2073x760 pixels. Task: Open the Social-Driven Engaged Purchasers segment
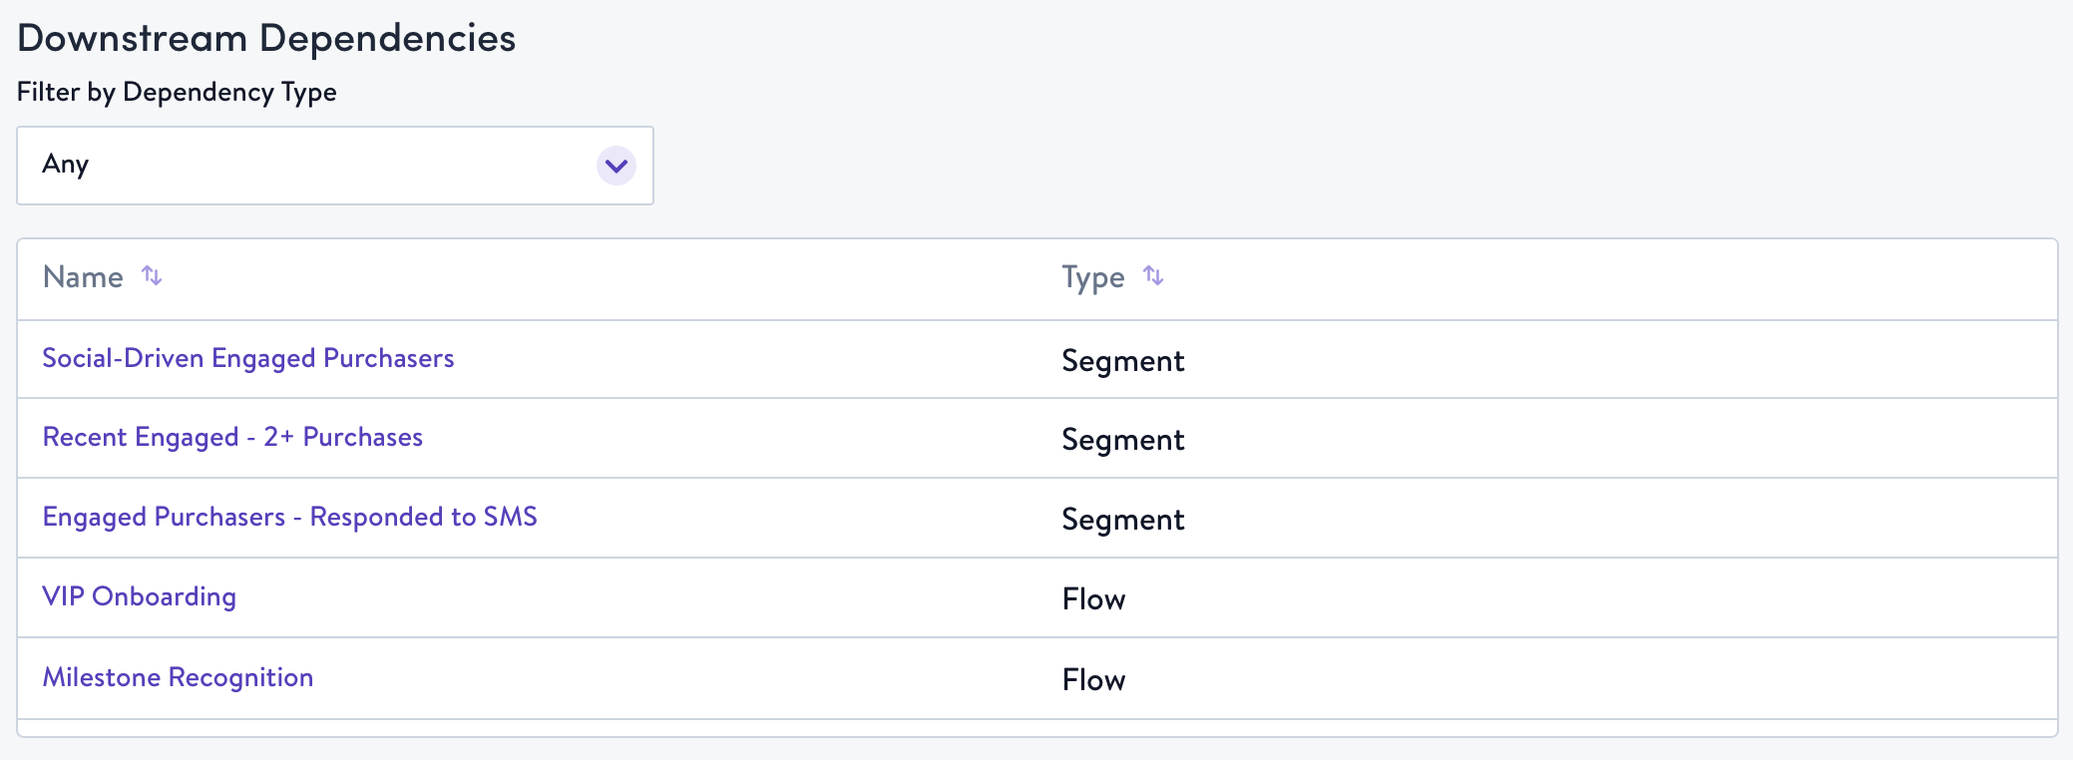click(248, 359)
